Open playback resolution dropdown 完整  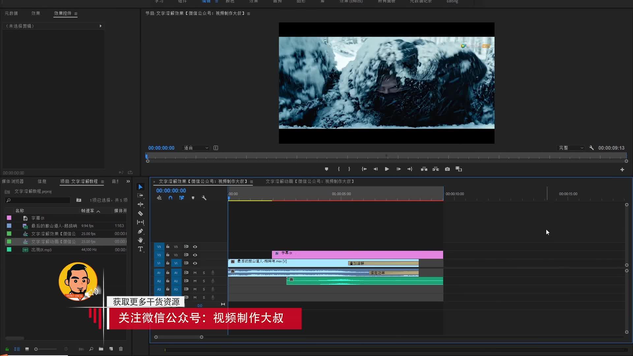click(571, 148)
